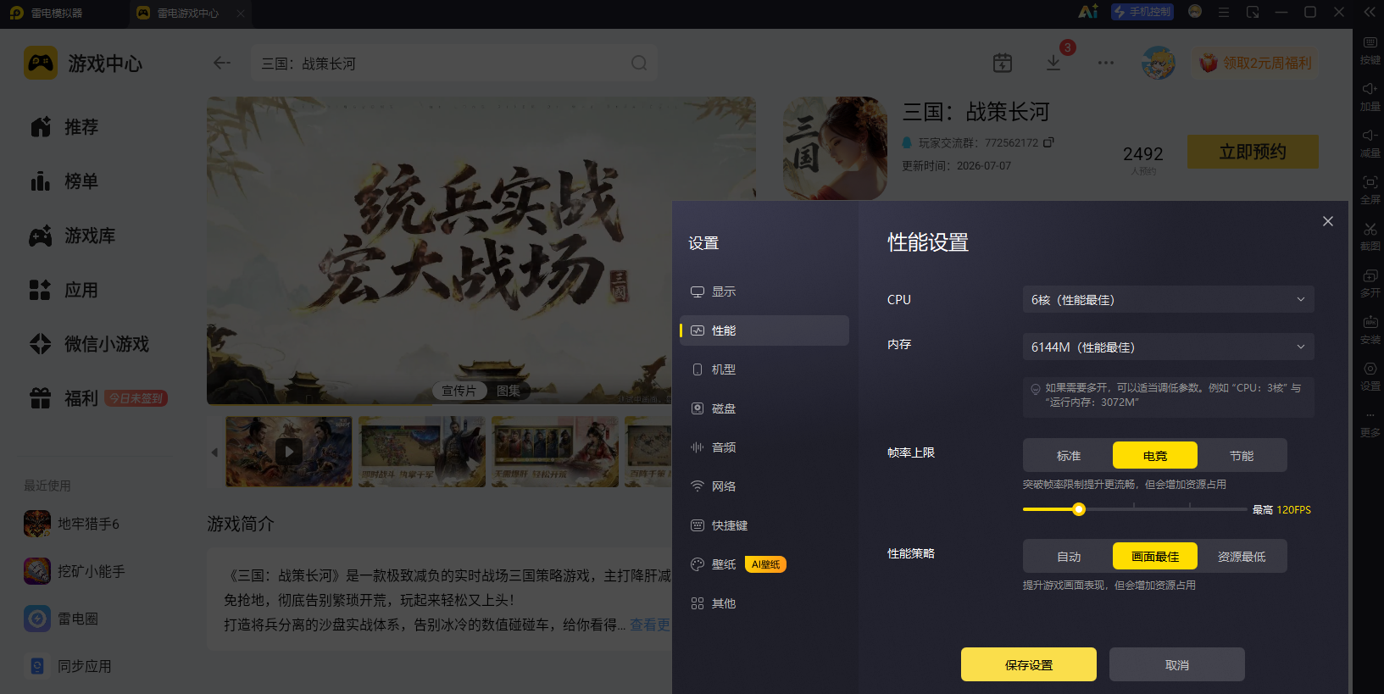1384x694 pixels.
Task: Copy the player group number 772562172
Action: pyautogui.click(x=1048, y=142)
